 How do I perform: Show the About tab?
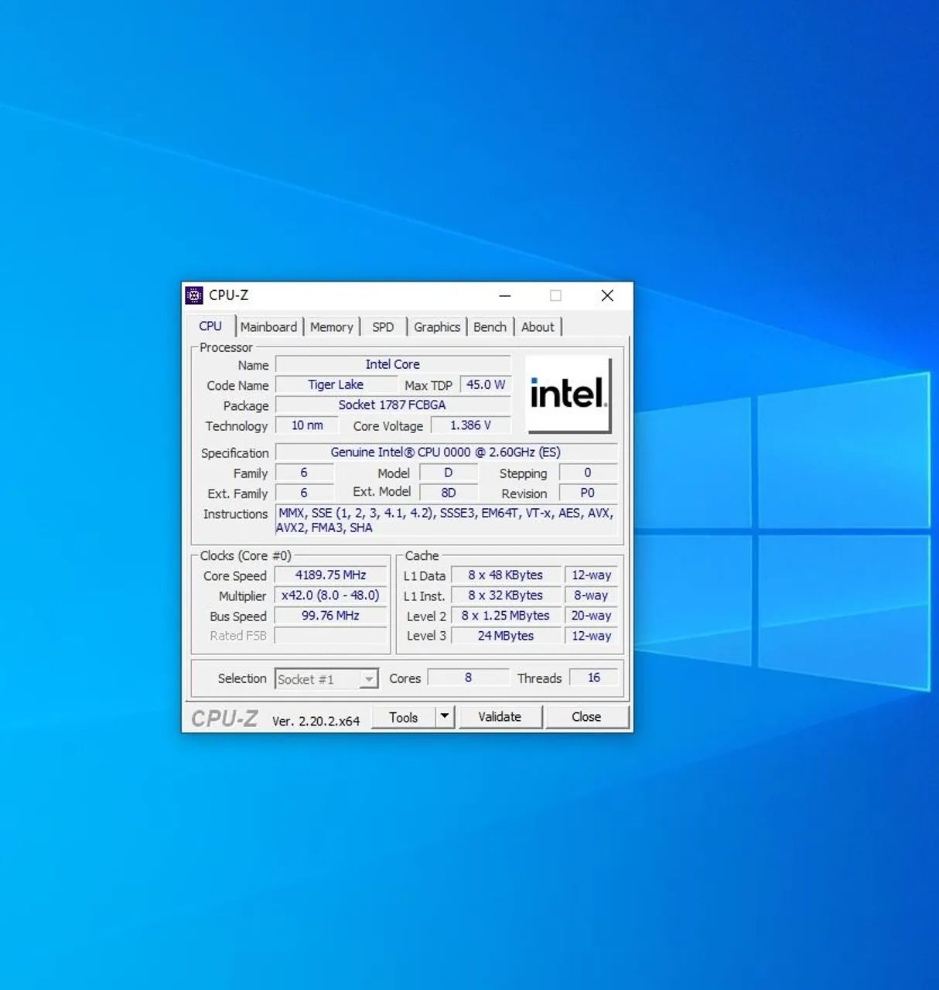pos(538,327)
